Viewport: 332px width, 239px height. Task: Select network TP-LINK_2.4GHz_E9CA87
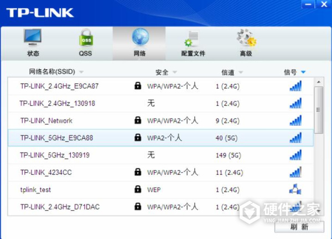[x=160, y=86]
